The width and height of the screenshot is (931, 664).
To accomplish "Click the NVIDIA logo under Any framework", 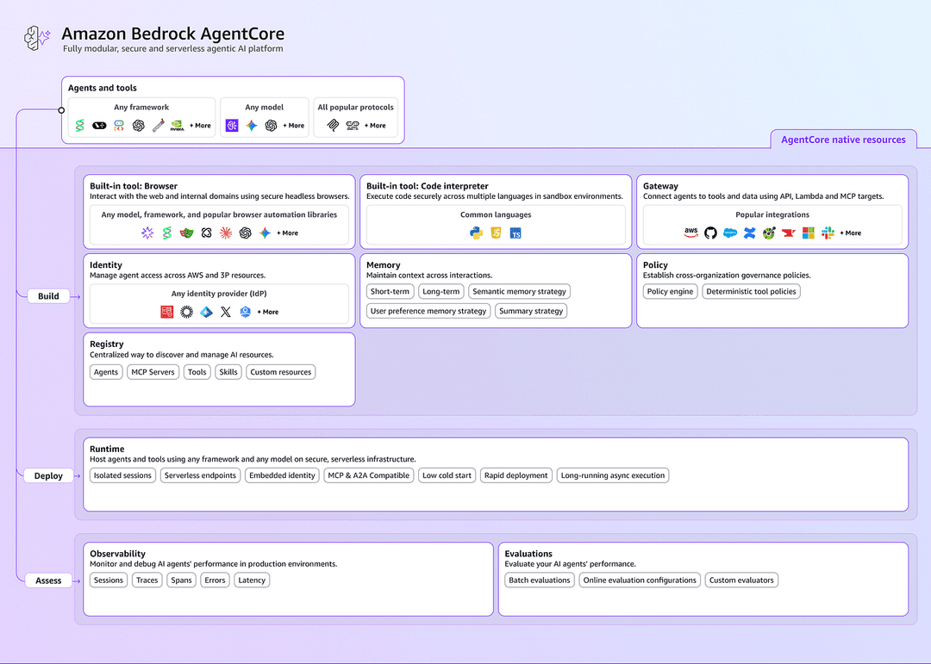I will [177, 126].
